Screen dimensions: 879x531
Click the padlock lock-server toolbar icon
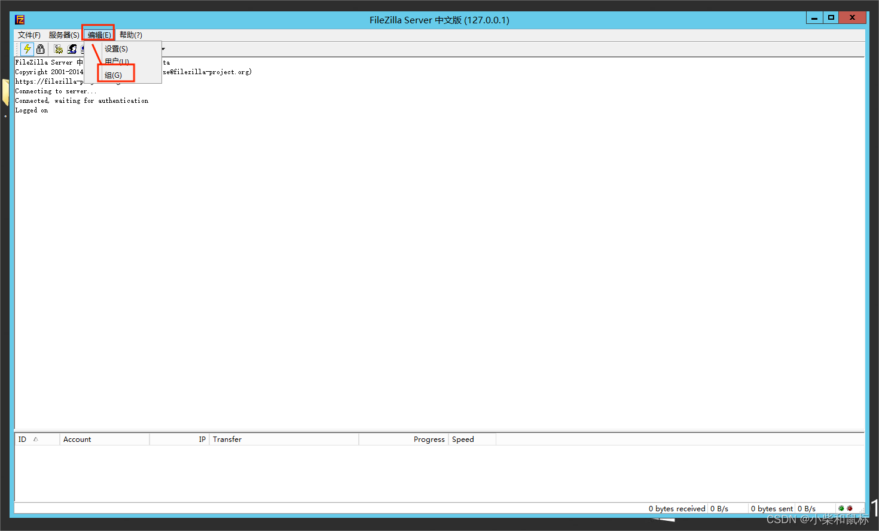41,49
